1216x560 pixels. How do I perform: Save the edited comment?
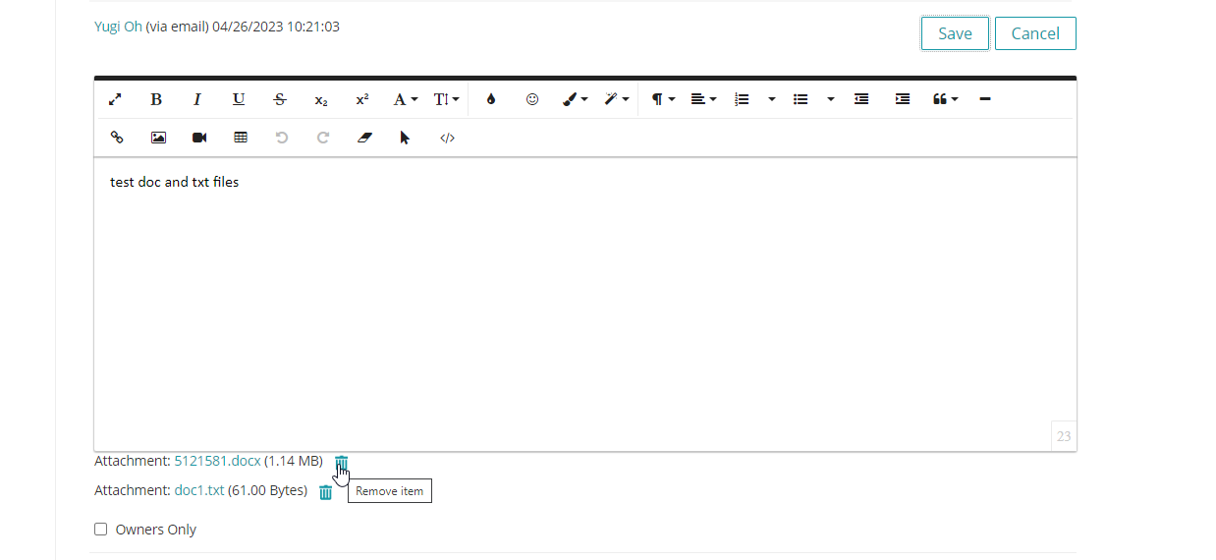[x=955, y=33]
